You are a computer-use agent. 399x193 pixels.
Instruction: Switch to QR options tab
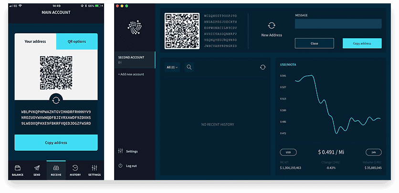tap(76, 41)
